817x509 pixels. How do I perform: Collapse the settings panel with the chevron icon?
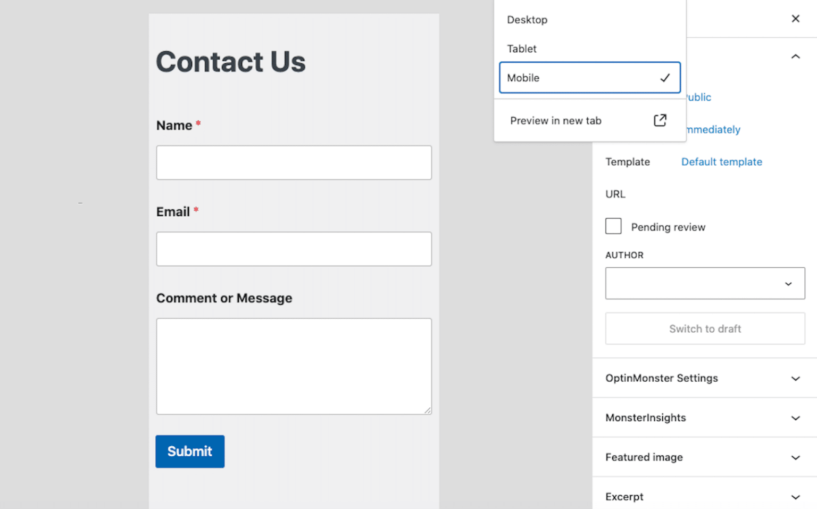(795, 56)
